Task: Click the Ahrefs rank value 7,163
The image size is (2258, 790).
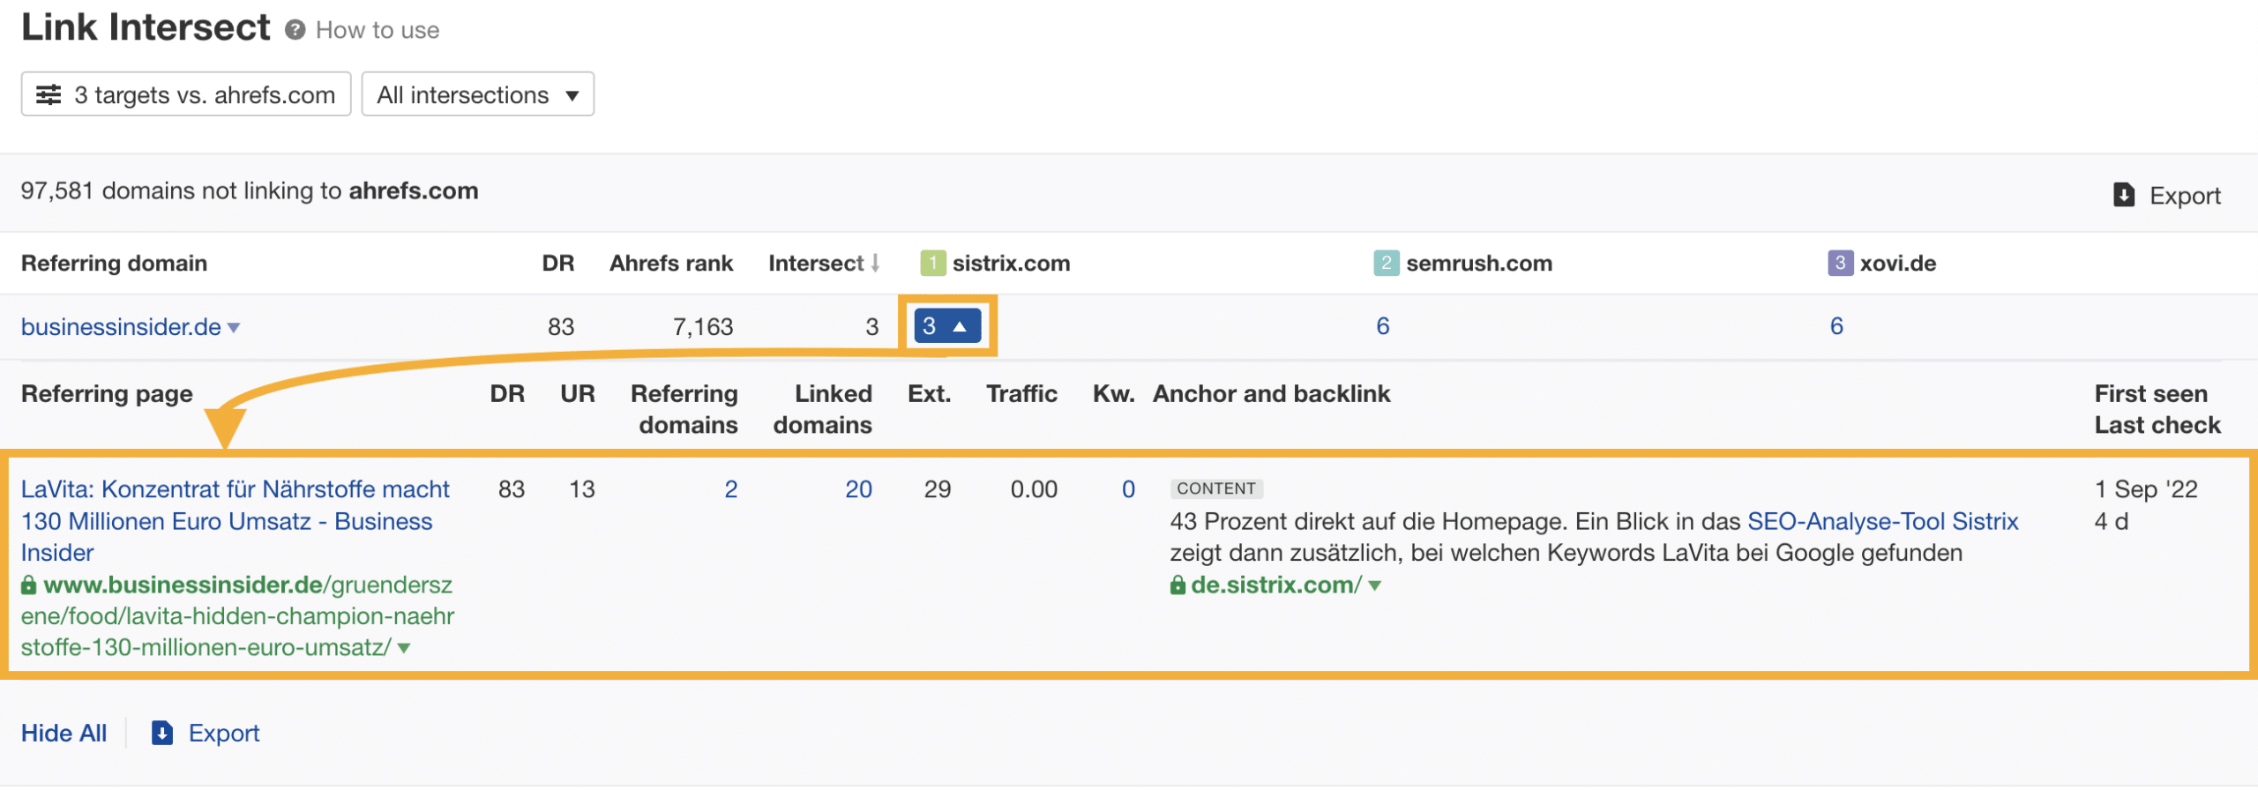Action: point(702,327)
